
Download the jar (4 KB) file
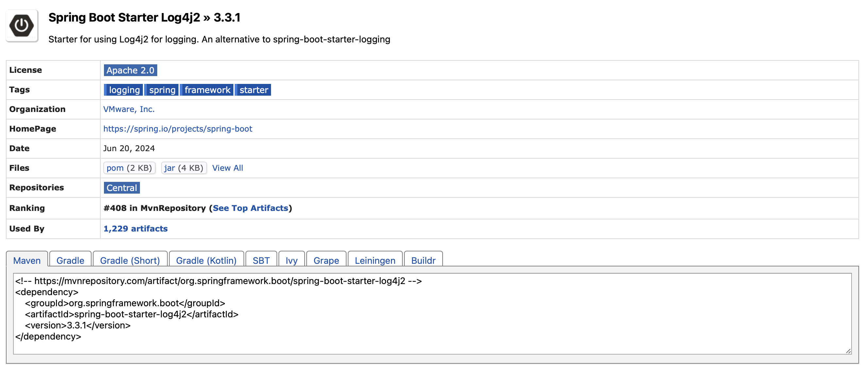click(x=184, y=168)
